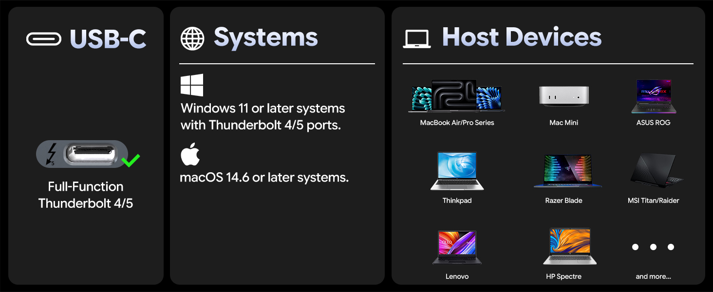Click the "and more..." label

(x=653, y=276)
